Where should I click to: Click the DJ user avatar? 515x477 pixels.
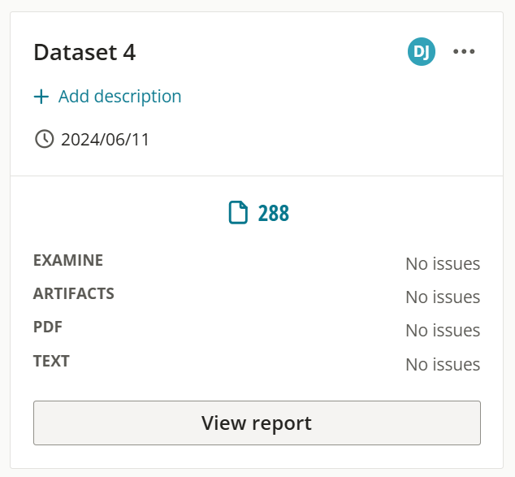[422, 51]
